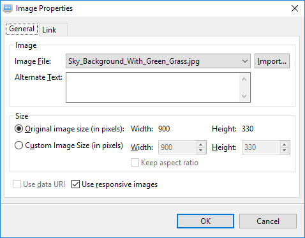Click the Alternate Text scroll down arrow
305x238 pixels.
(244, 96)
